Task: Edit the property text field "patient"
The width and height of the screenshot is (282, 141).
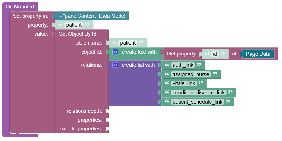Action: tap(74, 25)
